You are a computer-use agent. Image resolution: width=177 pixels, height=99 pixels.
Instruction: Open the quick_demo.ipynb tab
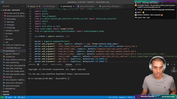[87, 6]
